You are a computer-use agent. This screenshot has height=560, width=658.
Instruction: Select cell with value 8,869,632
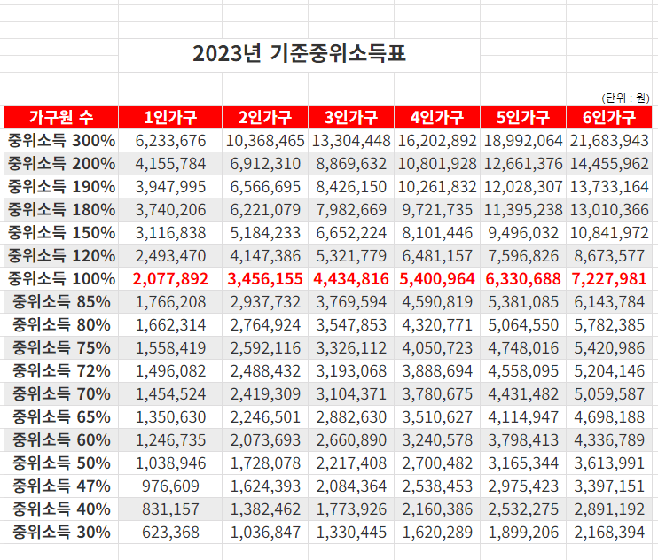click(351, 163)
